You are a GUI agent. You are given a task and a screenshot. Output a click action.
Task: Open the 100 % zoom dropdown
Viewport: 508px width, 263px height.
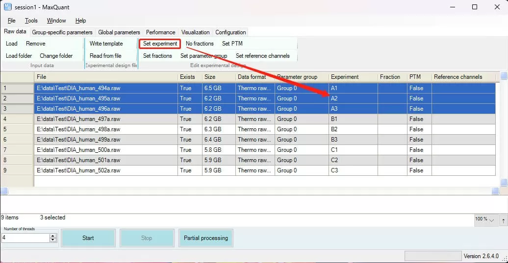484,220
